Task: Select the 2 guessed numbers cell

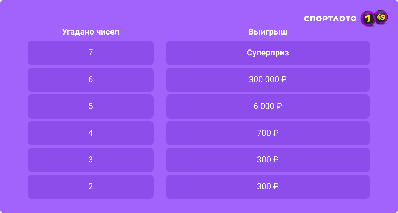Action: [91, 186]
